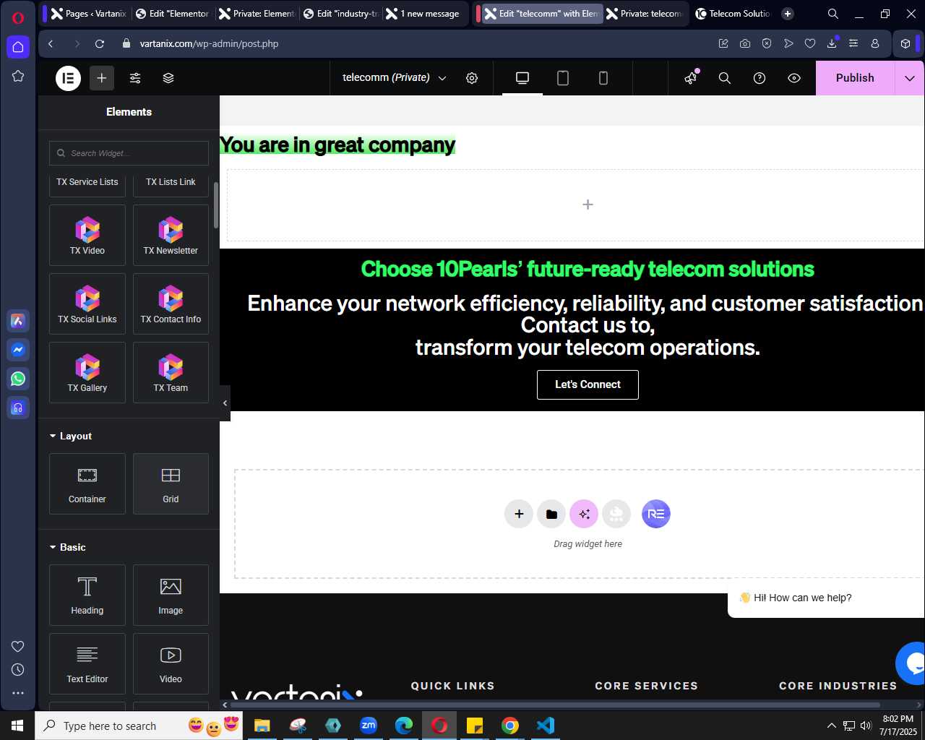Open Visual Studio Code from taskbar
This screenshot has height=740, width=925.
pyautogui.click(x=546, y=726)
